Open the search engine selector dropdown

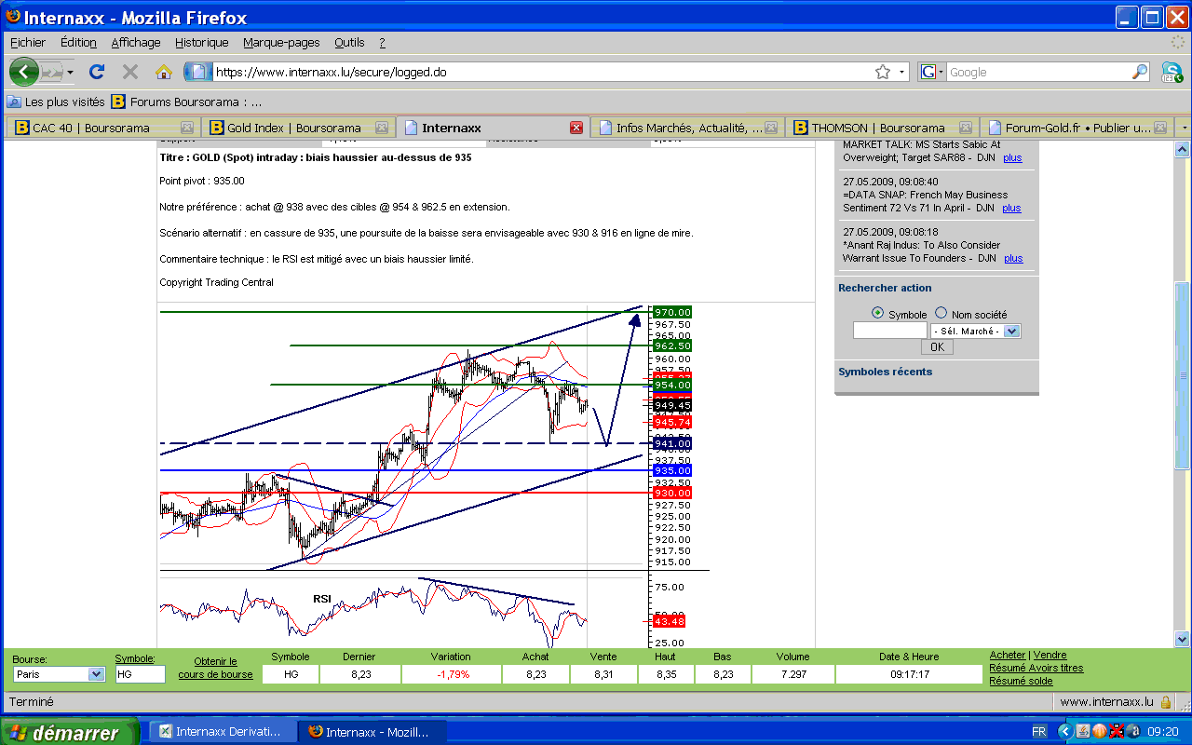click(931, 72)
